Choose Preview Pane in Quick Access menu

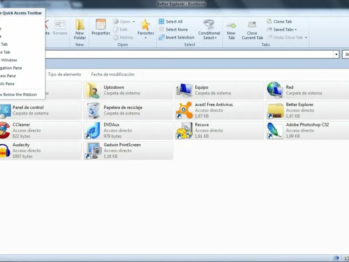pyautogui.click(x=22, y=76)
